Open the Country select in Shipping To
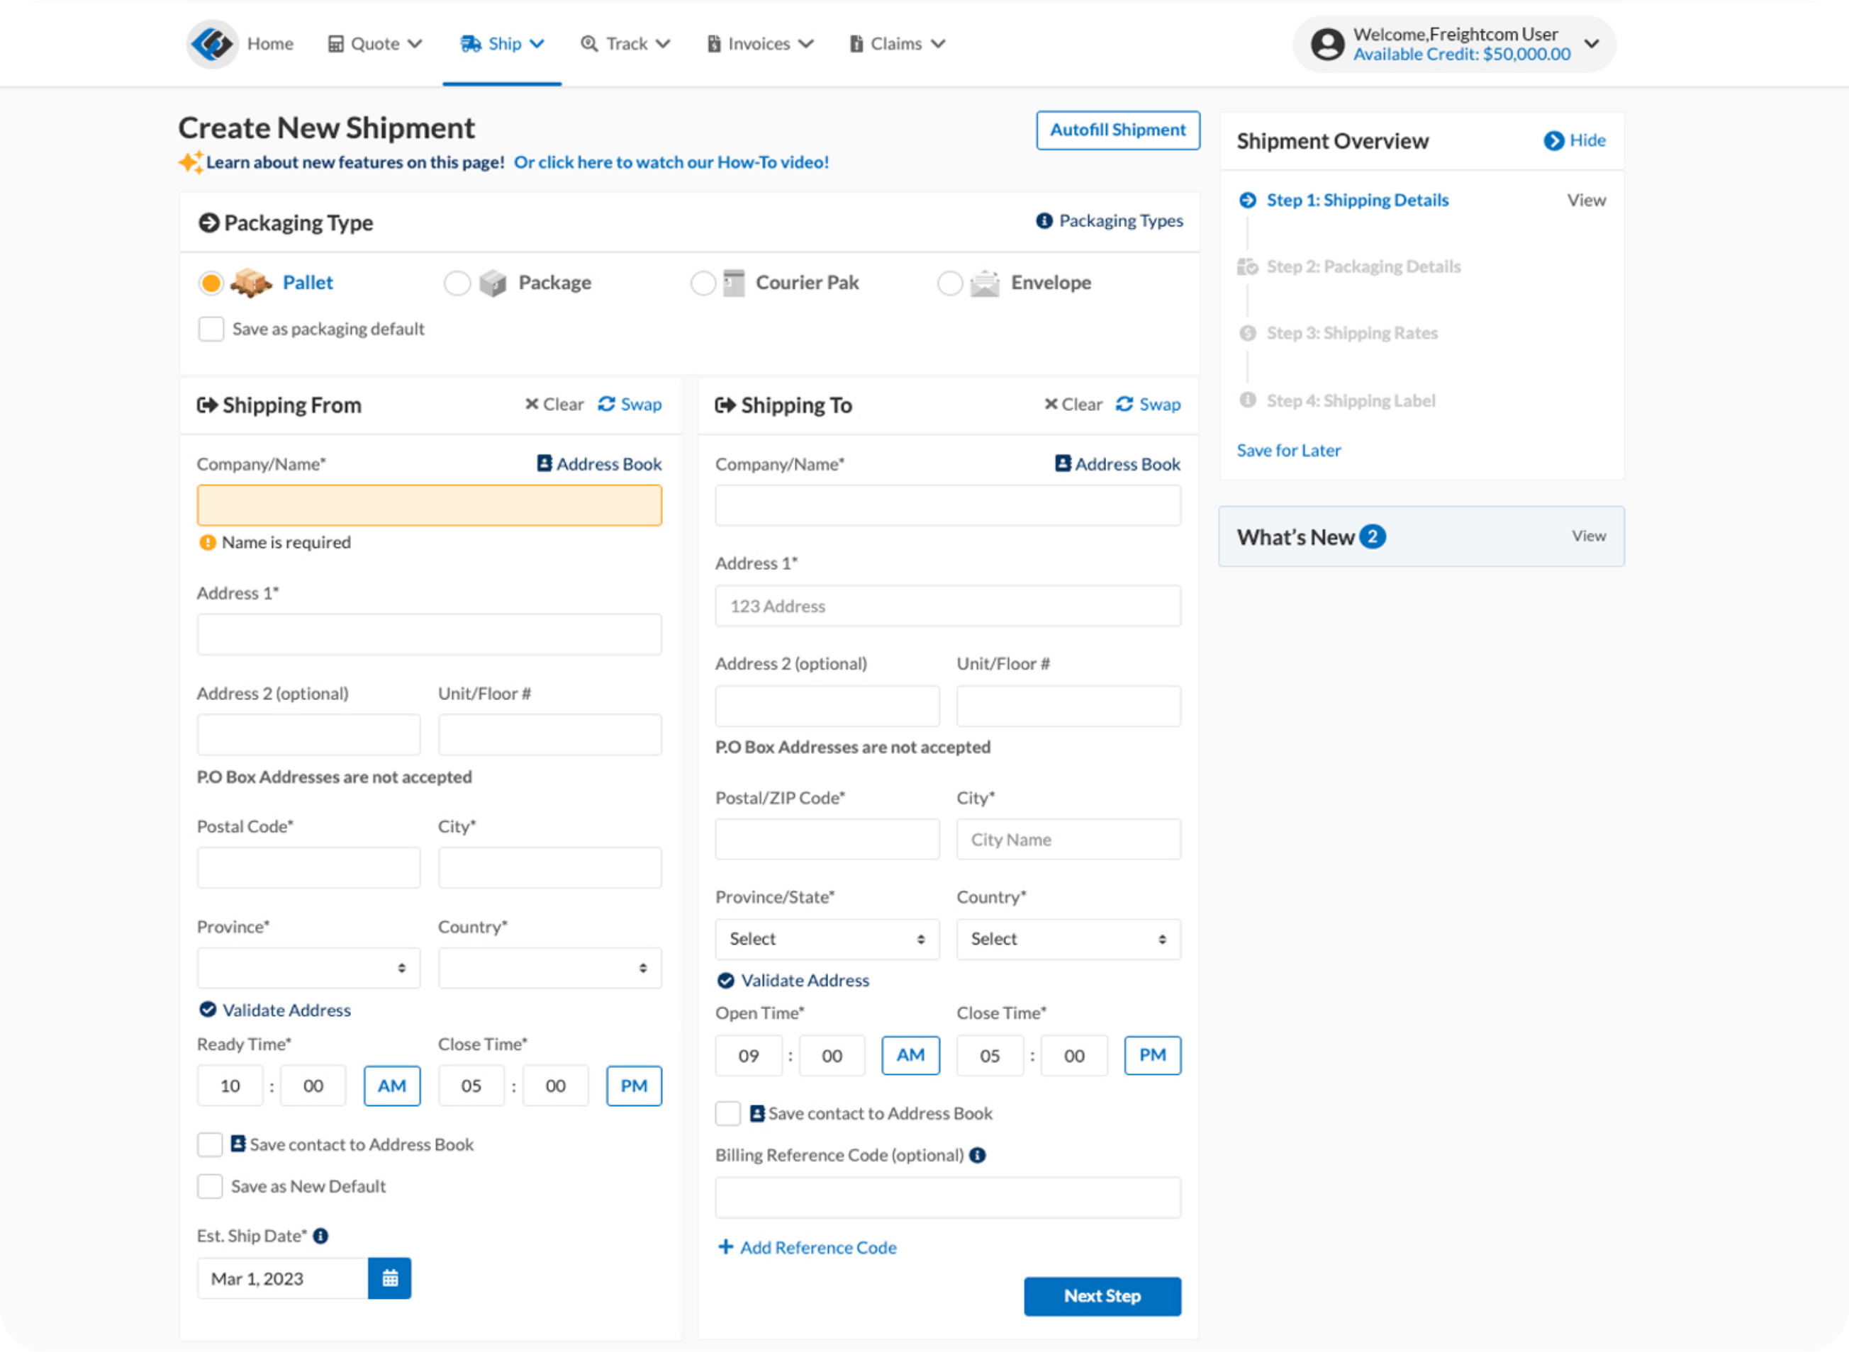 click(x=1068, y=939)
